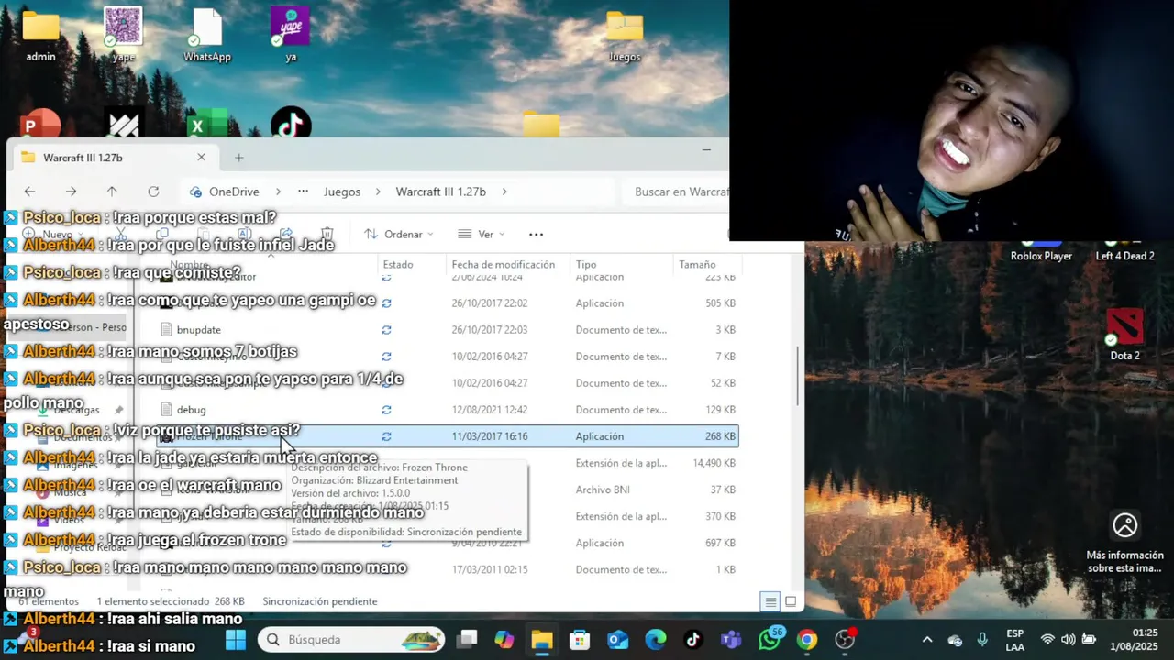Open Microsoft Store from taskbar
Image resolution: width=1174 pixels, height=660 pixels.
coord(580,639)
